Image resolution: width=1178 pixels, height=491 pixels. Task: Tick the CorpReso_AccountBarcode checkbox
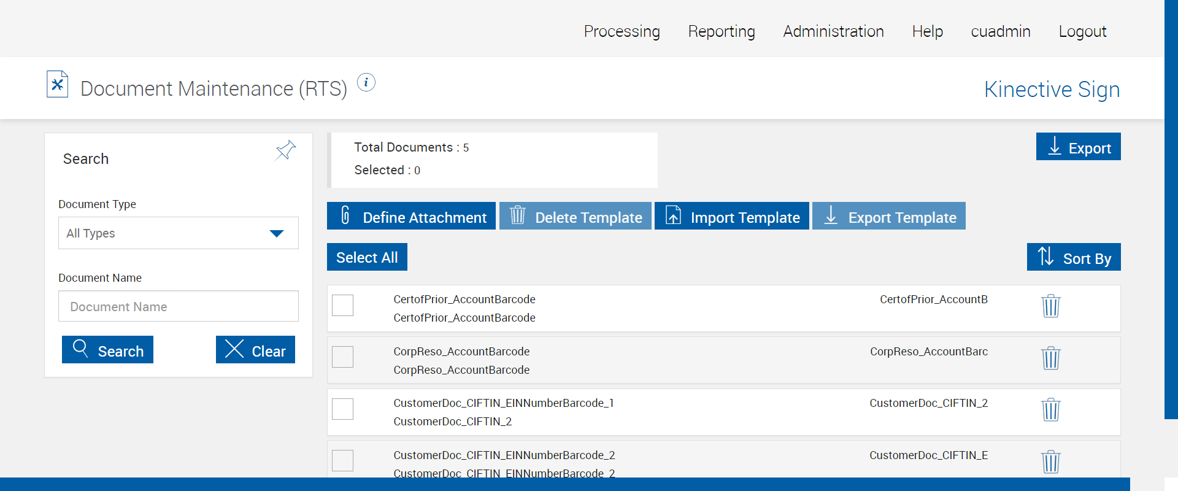coord(342,357)
